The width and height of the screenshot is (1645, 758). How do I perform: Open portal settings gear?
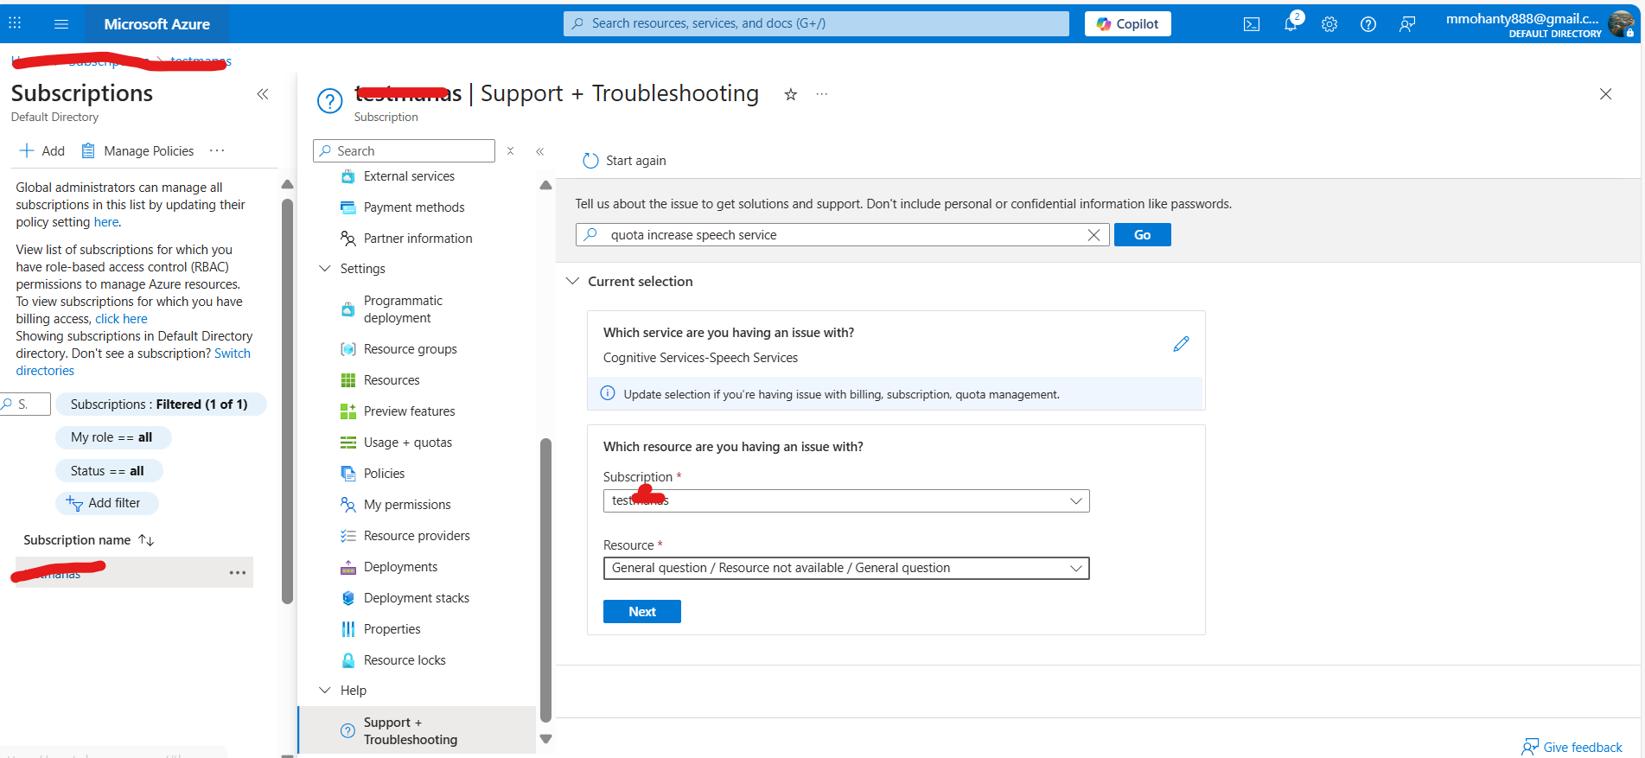(1329, 24)
